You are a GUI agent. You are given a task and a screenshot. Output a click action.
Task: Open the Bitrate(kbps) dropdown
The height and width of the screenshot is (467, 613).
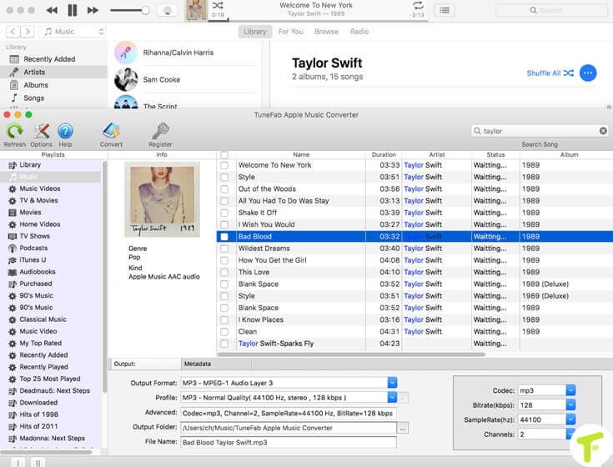coord(570,404)
